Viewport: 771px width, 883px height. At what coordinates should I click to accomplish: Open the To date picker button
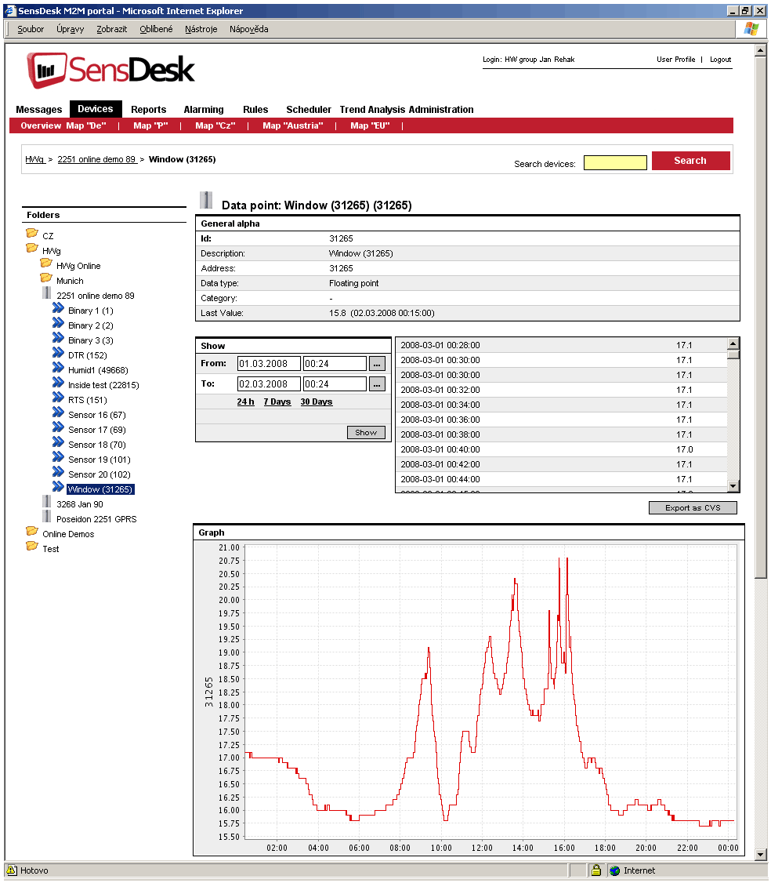tap(377, 384)
